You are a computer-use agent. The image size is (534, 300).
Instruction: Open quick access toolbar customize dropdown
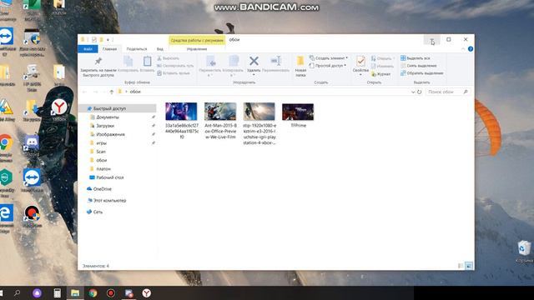click(108, 40)
